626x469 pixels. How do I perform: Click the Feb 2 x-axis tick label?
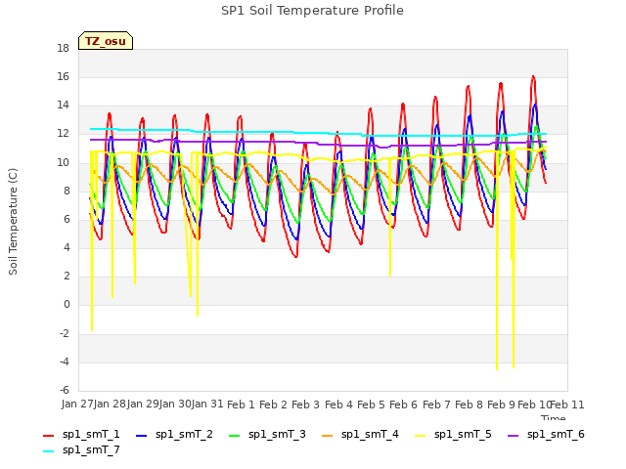click(273, 405)
